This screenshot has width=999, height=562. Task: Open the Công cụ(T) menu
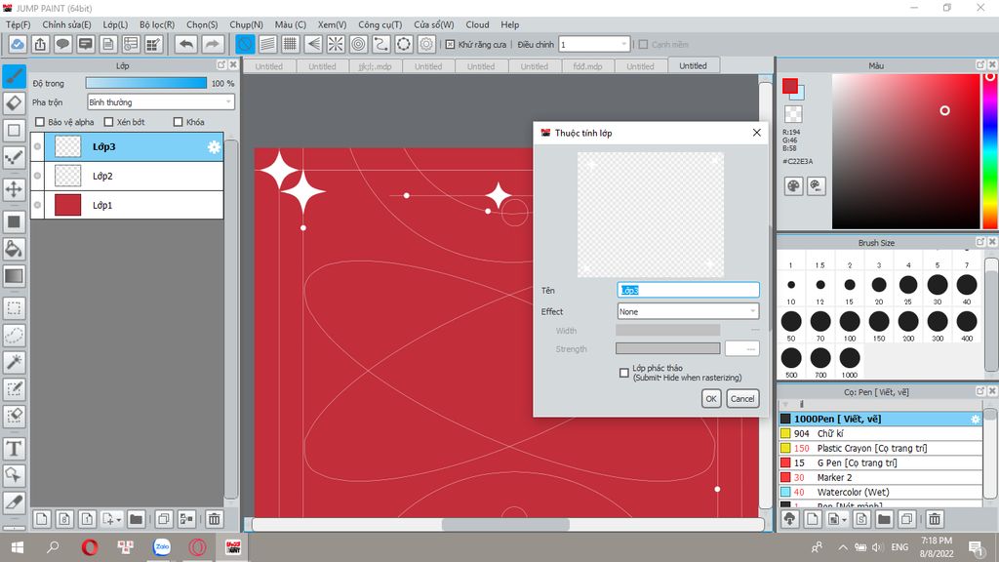[x=380, y=24]
